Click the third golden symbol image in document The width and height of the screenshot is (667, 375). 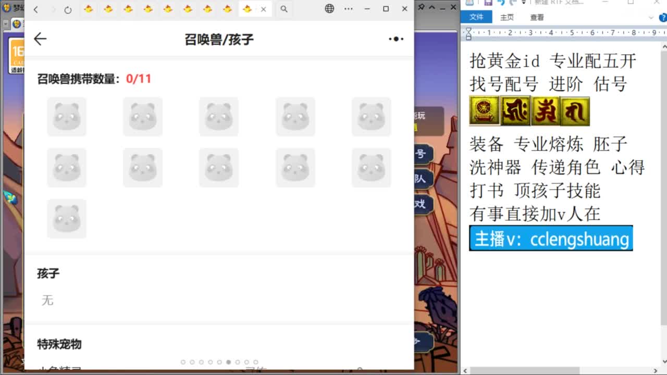(x=545, y=111)
